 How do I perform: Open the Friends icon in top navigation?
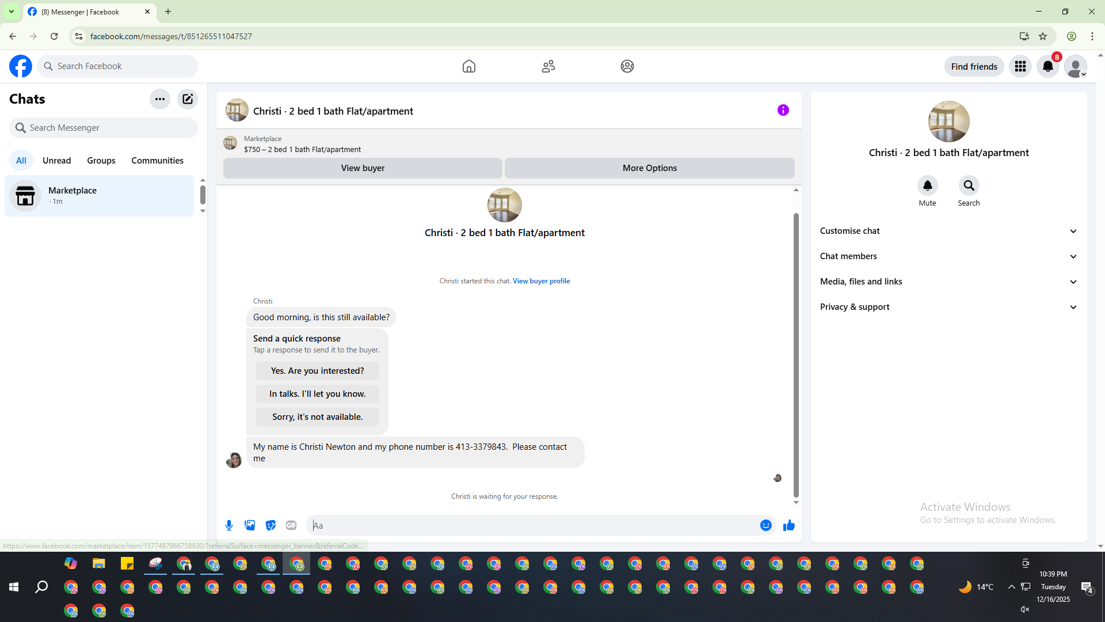point(548,66)
